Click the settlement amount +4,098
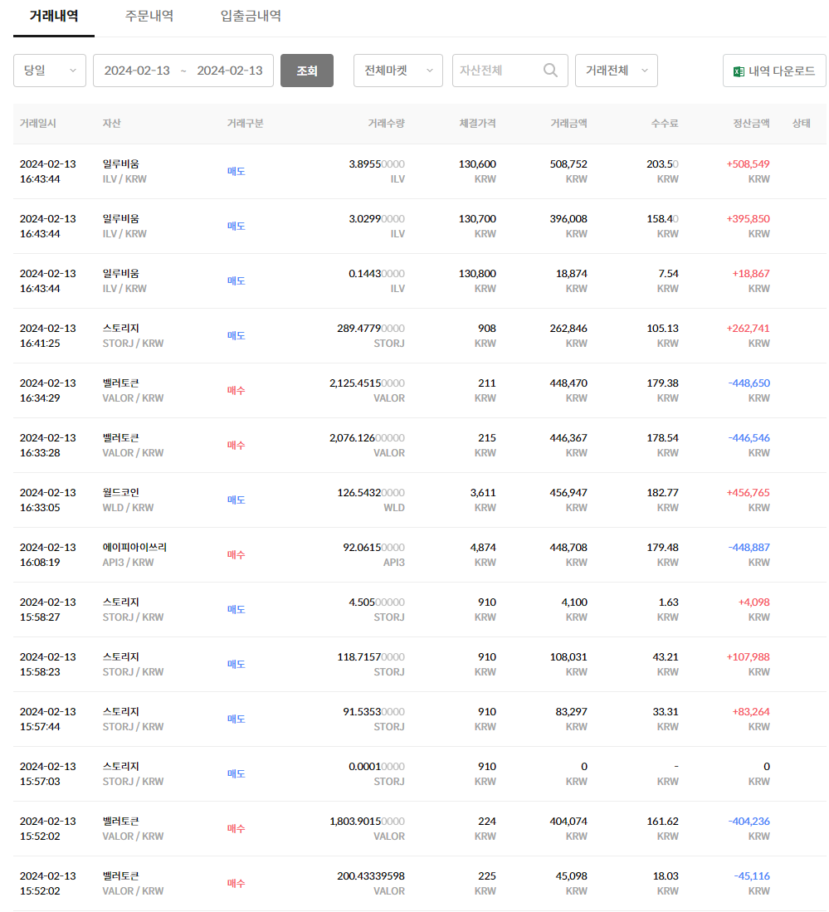 coord(754,602)
